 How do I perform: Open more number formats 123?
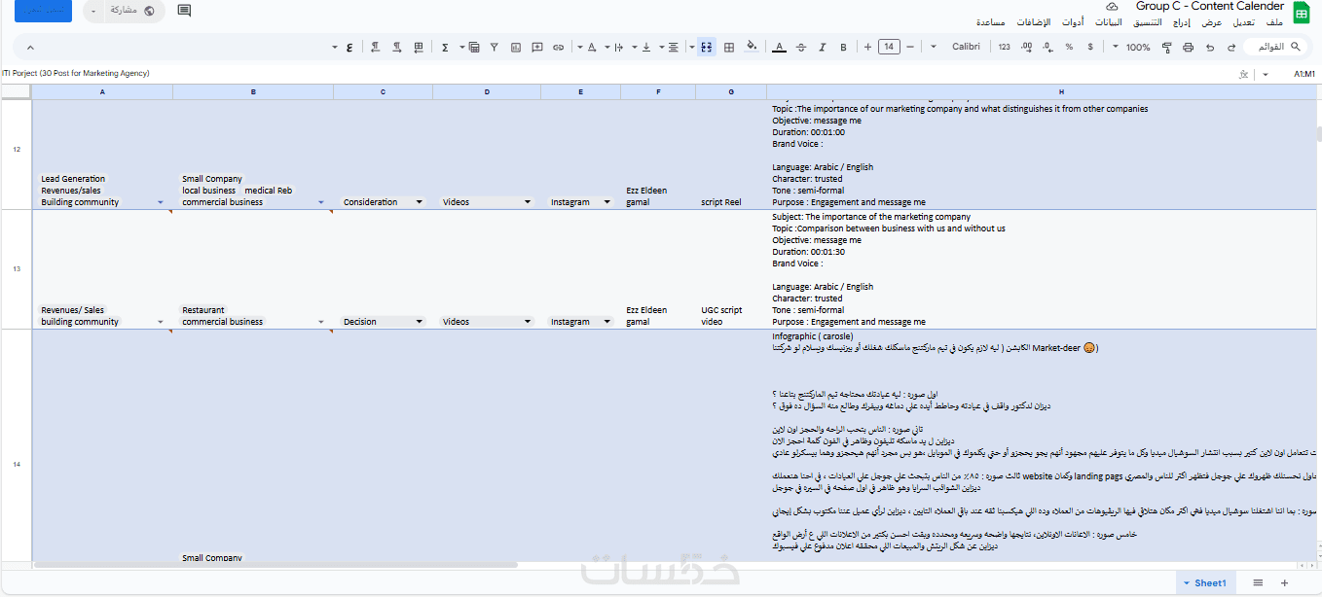(1004, 47)
